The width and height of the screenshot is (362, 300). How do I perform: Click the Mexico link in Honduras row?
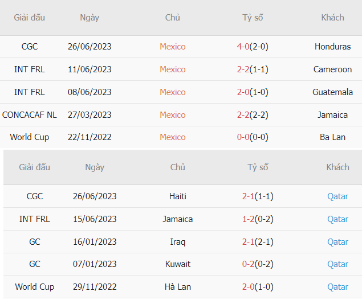tap(173, 47)
